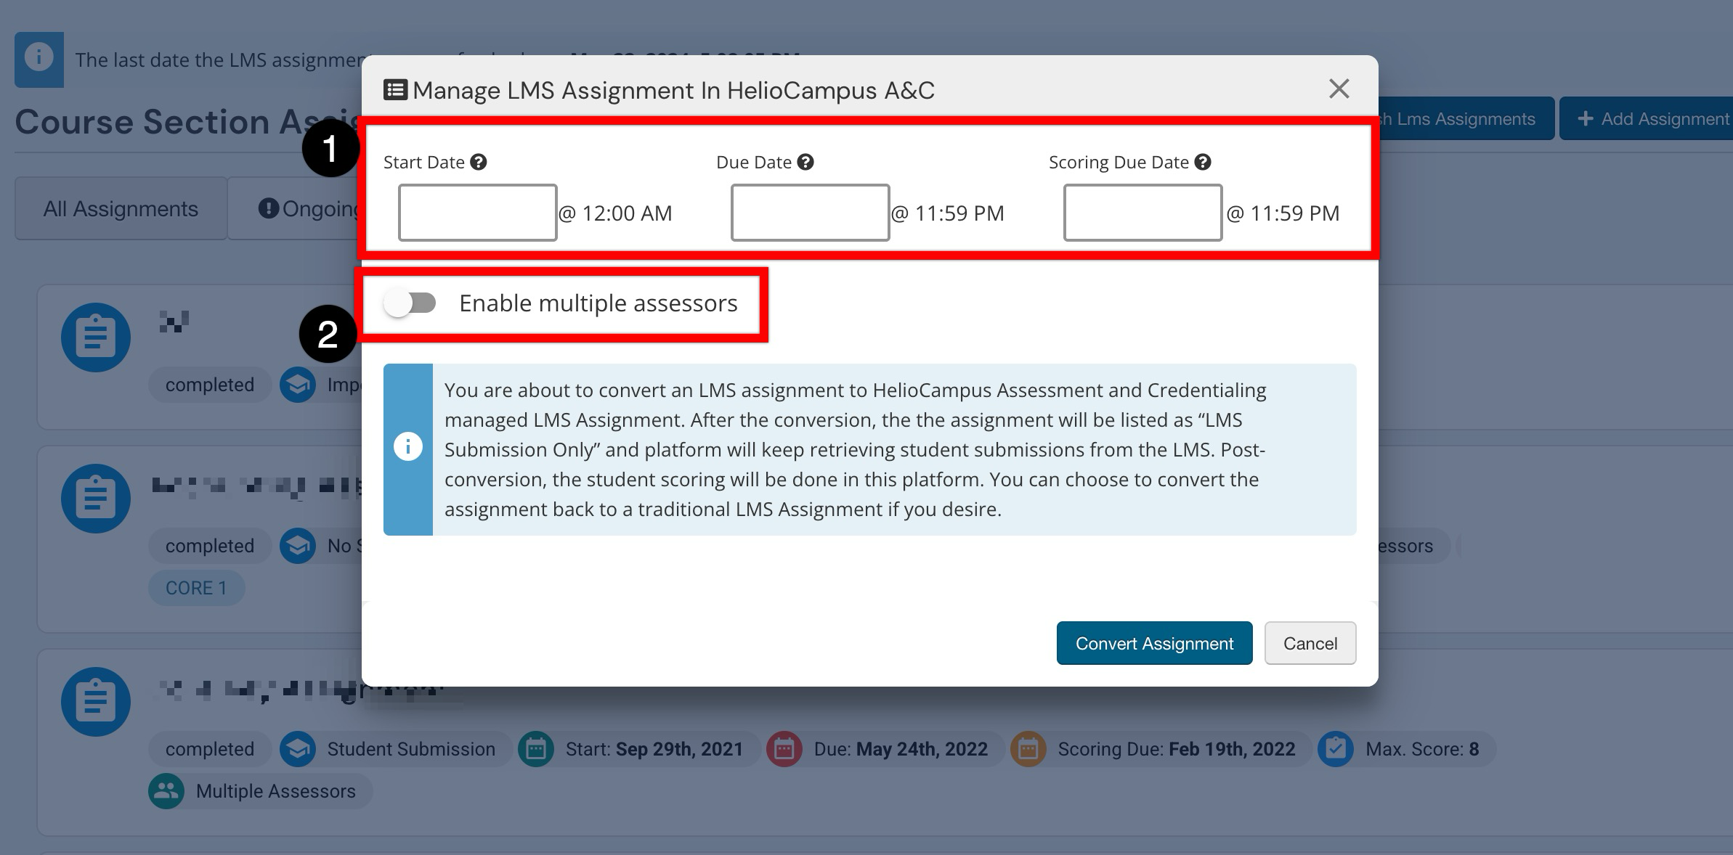Image resolution: width=1733 pixels, height=855 pixels.
Task: Click the Scoring Due Date help icon
Action: (x=1202, y=162)
